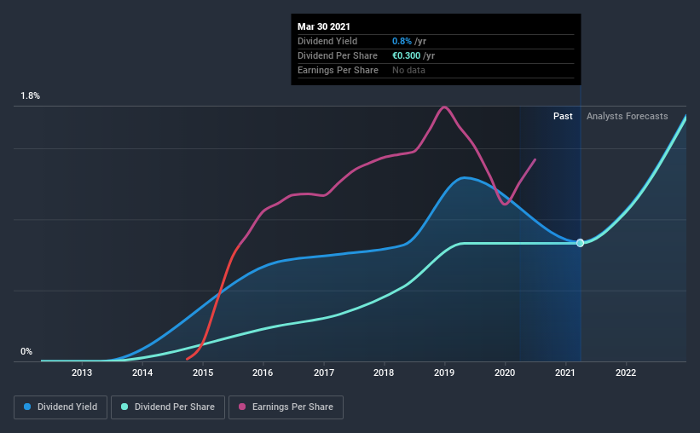Click the 'Dividend Per Share' row label in tooltip
The image size is (700, 433).
point(338,55)
